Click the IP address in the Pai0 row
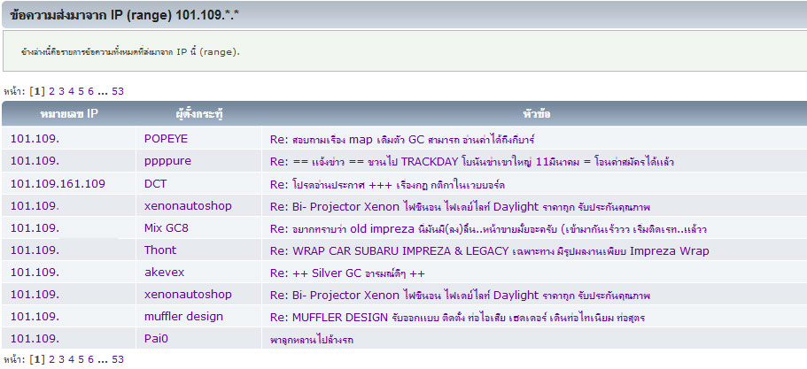The height and width of the screenshot is (369, 807). tap(35, 338)
